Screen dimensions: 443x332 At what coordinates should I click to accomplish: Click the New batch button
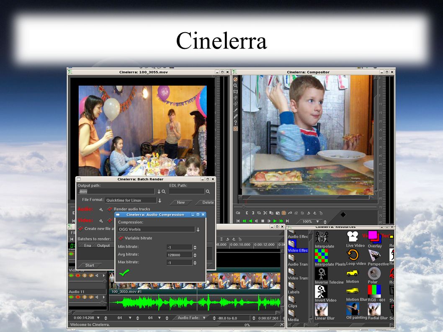pyautogui.click(x=181, y=202)
